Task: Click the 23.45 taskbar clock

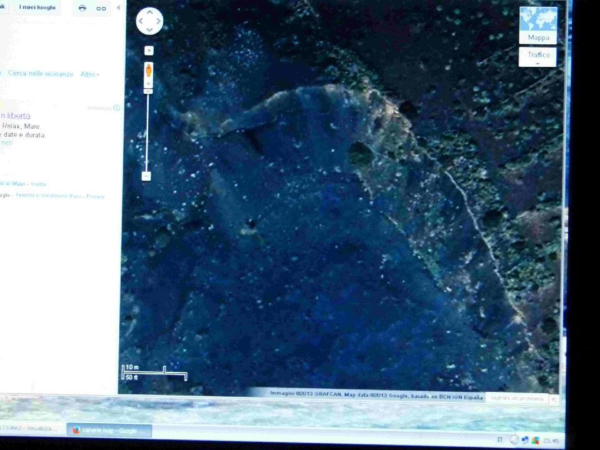Action: pos(551,441)
